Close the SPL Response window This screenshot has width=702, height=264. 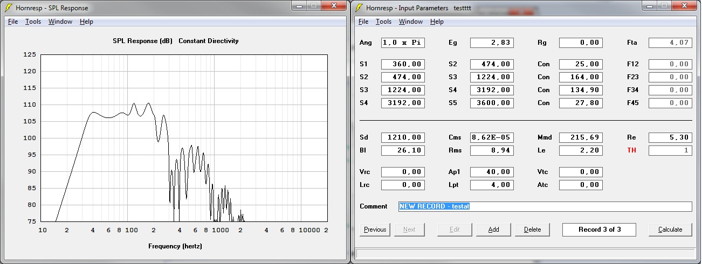point(334,5)
